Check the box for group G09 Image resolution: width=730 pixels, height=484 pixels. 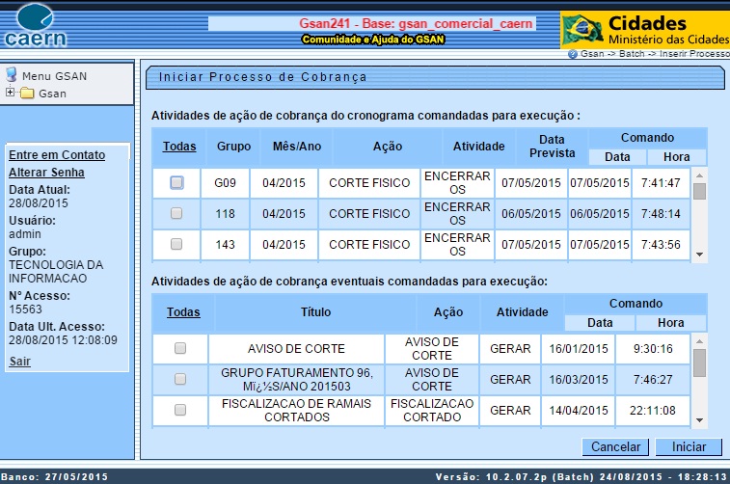point(176,182)
